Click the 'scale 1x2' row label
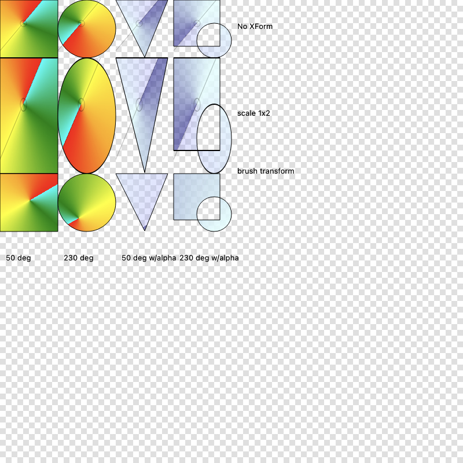 click(253, 113)
